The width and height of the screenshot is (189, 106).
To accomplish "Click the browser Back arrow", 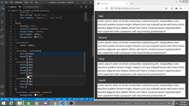I will pyautogui.click(x=97, y=9).
